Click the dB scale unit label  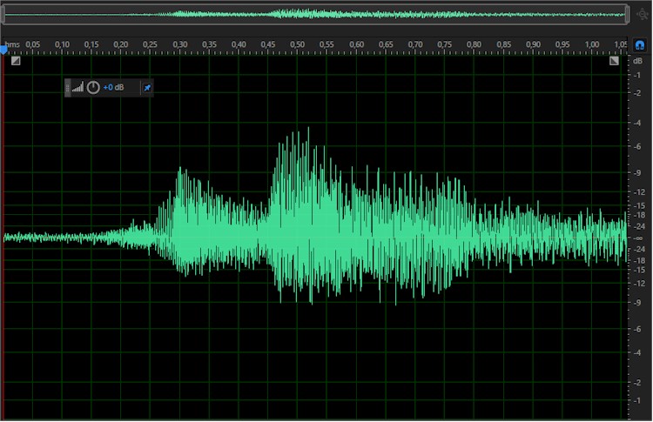point(637,61)
